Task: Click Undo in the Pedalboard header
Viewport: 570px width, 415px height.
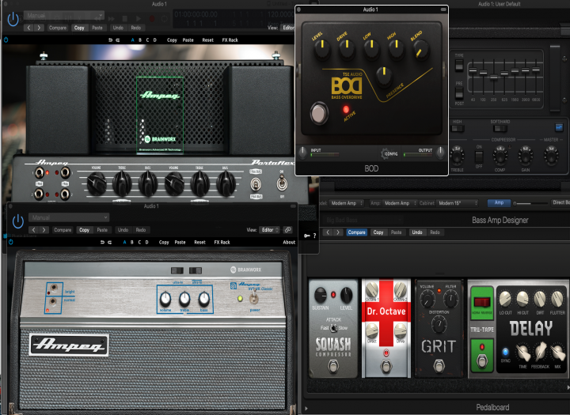Action: pos(417,232)
